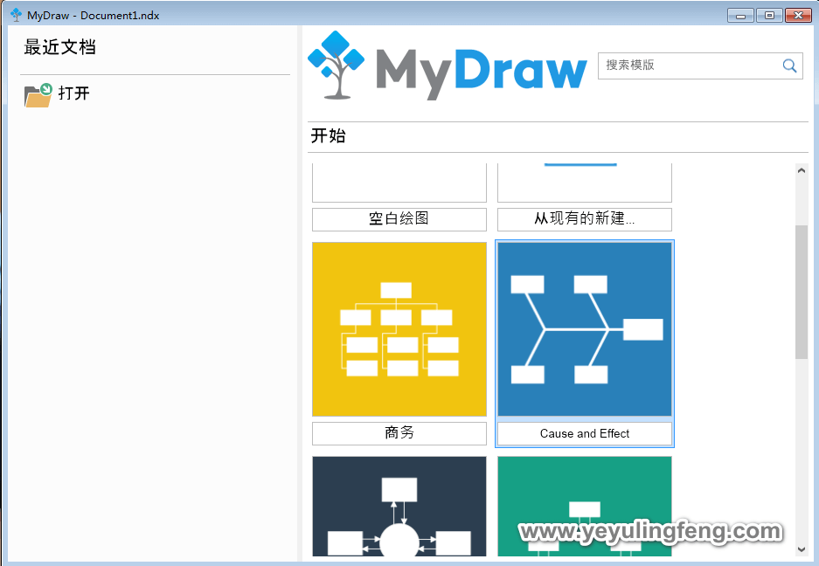The height and width of the screenshot is (566, 819).
Task: Select the 空白绘图 label button
Action: click(x=399, y=219)
